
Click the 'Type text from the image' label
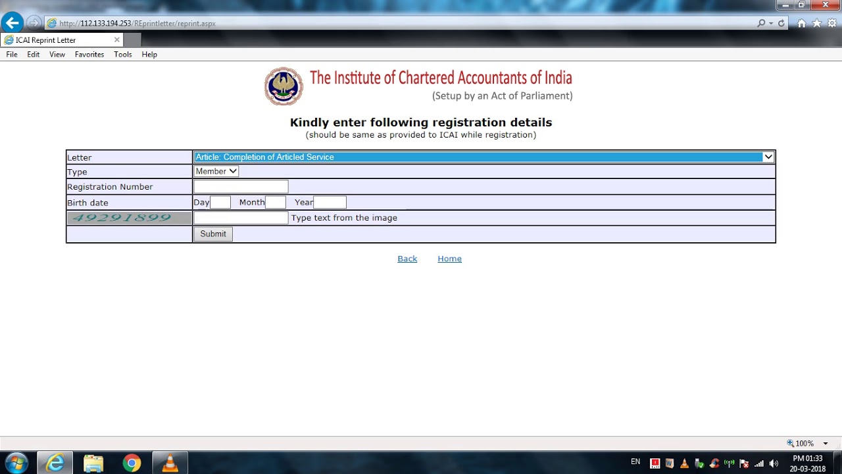click(x=344, y=218)
